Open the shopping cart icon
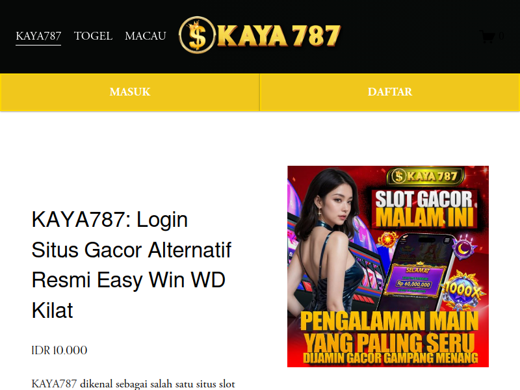520x390 pixels. point(487,36)
